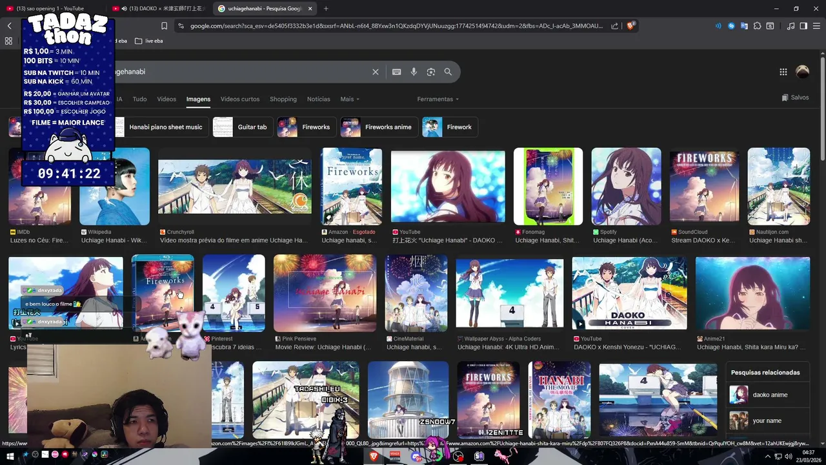The height and width of the screenshot is (465, 826).
Task: Open the Google apps grid icon
Action: [x=783, y=72]
